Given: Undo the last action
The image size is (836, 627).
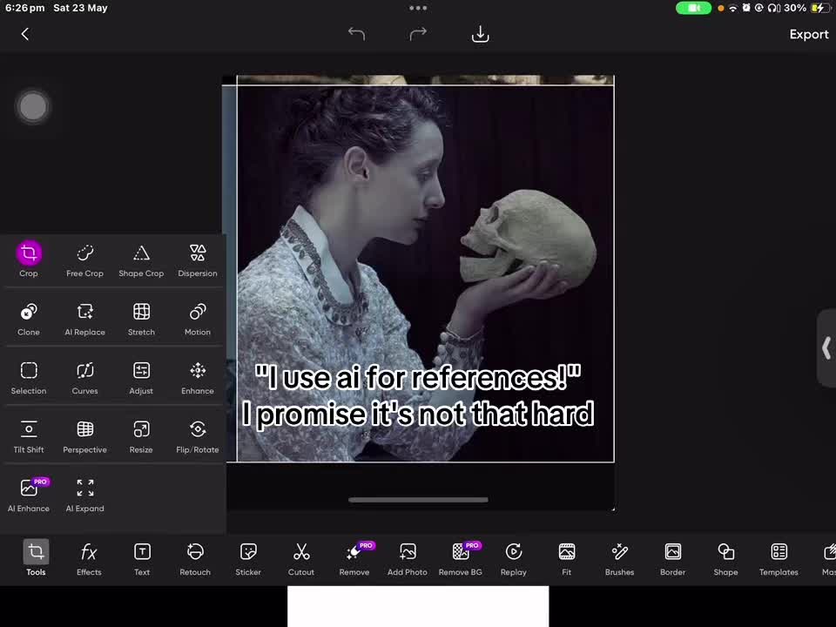Looking at the screenshot, I should (x=356, y=34).
